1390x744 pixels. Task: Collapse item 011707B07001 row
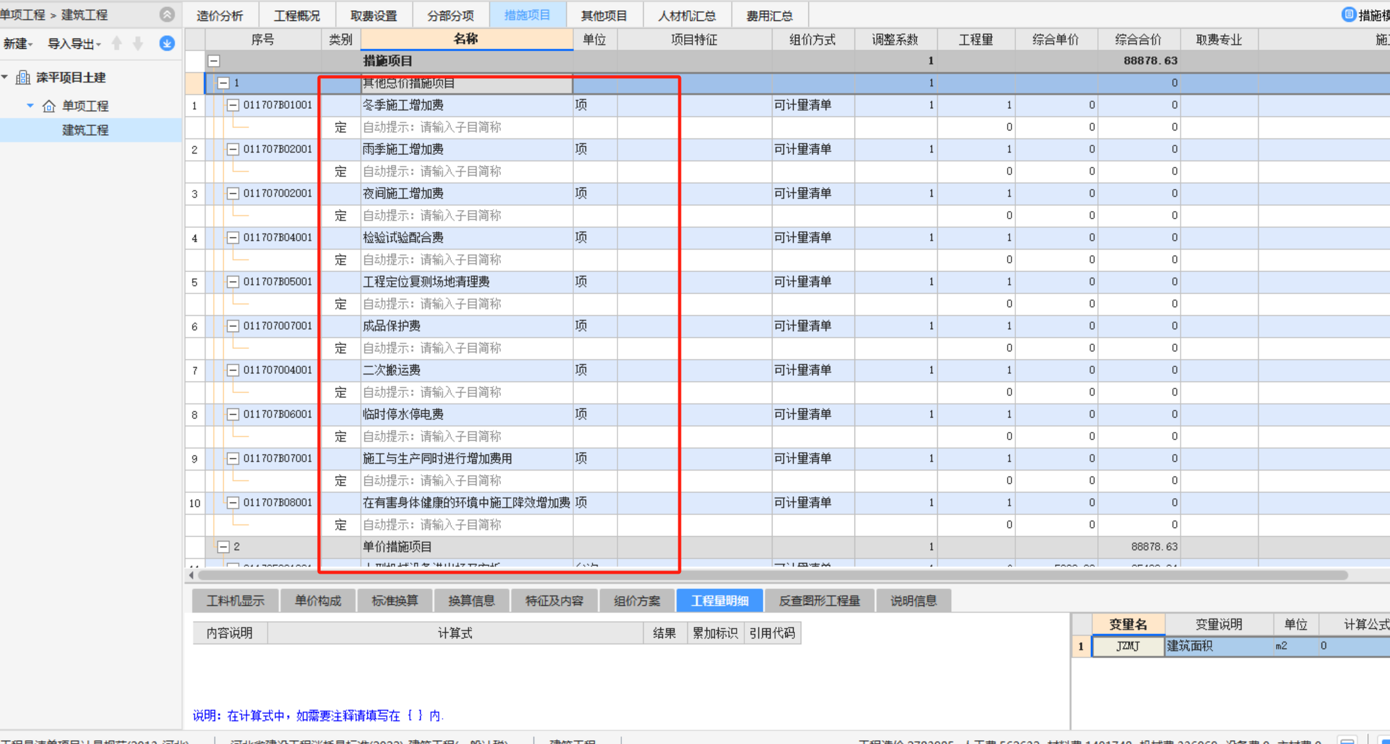(x=233, y=458)
